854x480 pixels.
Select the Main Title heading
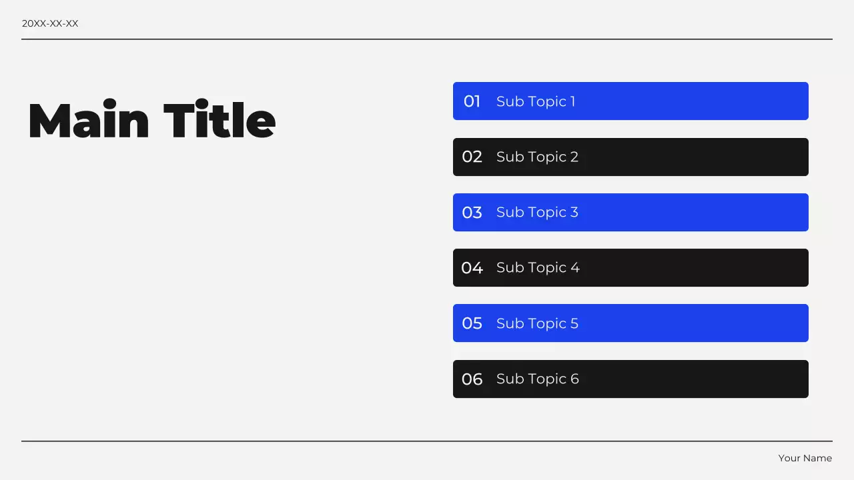[151, 121]
